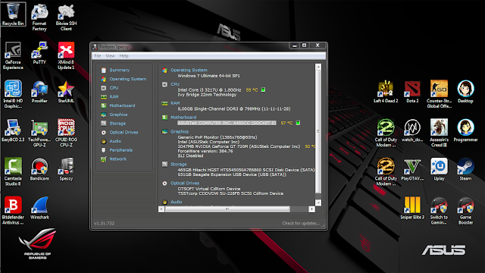485x273 pixels.
Task: Open Storage section in sidebar
Action: 117,124
